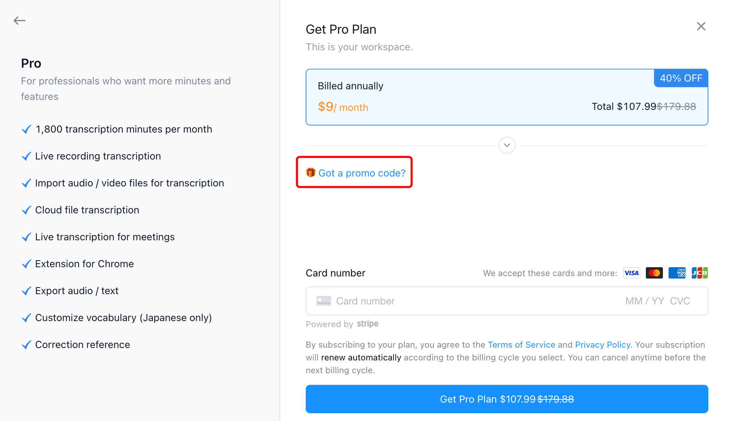Click the American Express icon

tap(677, 273)
